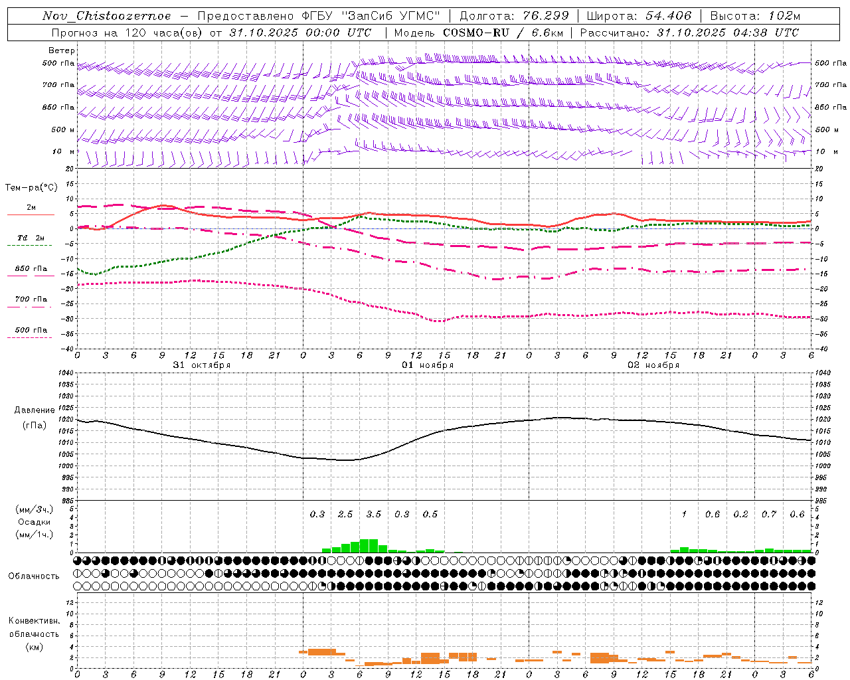Click the date label 31 октября
This screenshot has height=680, width=850.
(202, 365)
